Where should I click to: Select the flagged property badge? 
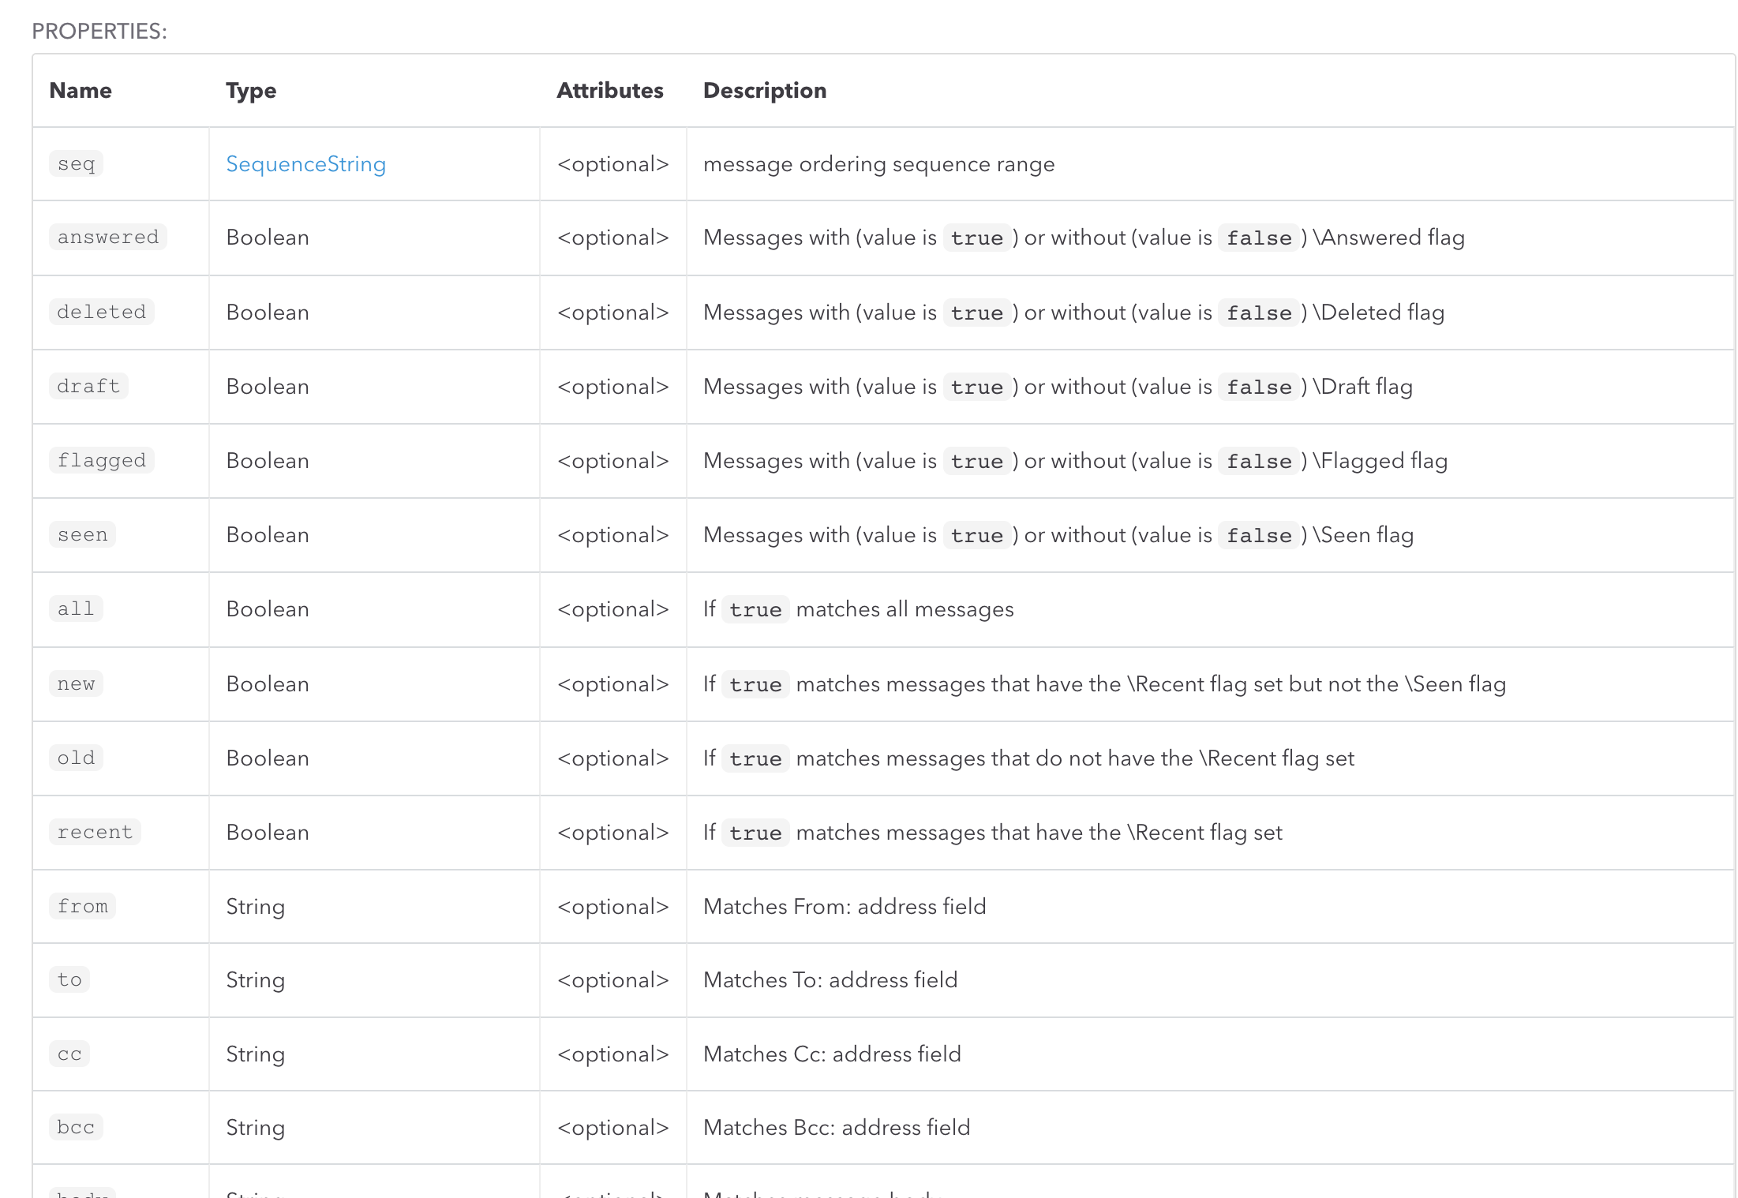[101, 460]
